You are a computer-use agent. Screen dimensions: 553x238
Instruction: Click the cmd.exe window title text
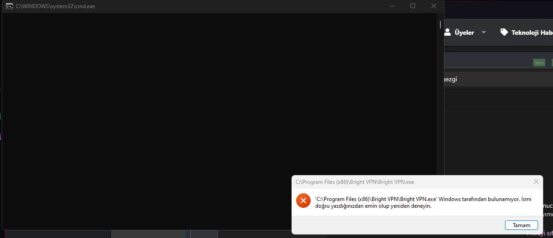[x=55, y=6]
